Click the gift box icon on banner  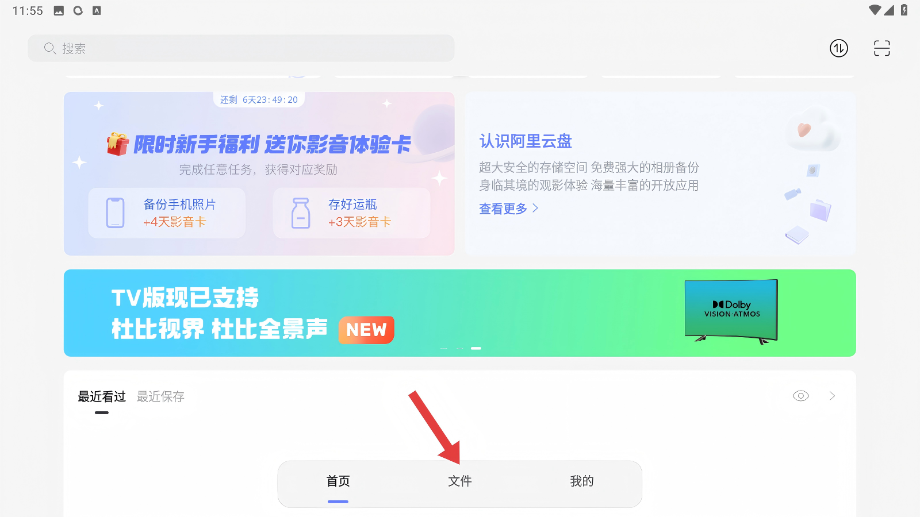click(x=118, y=144)
